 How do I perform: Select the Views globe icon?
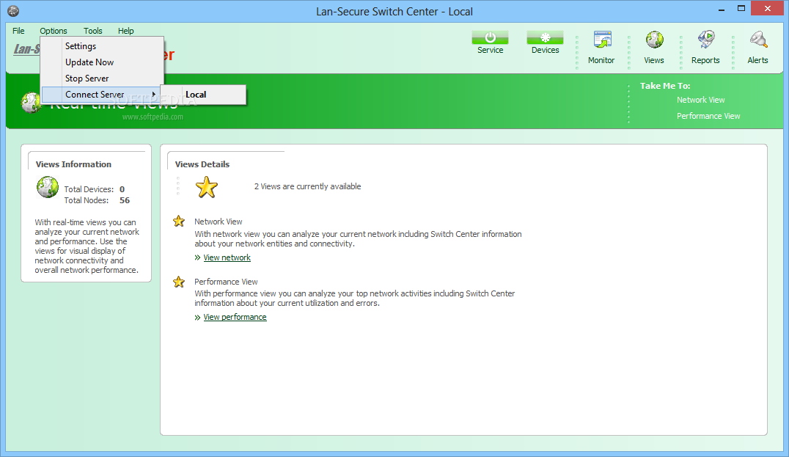654,40
